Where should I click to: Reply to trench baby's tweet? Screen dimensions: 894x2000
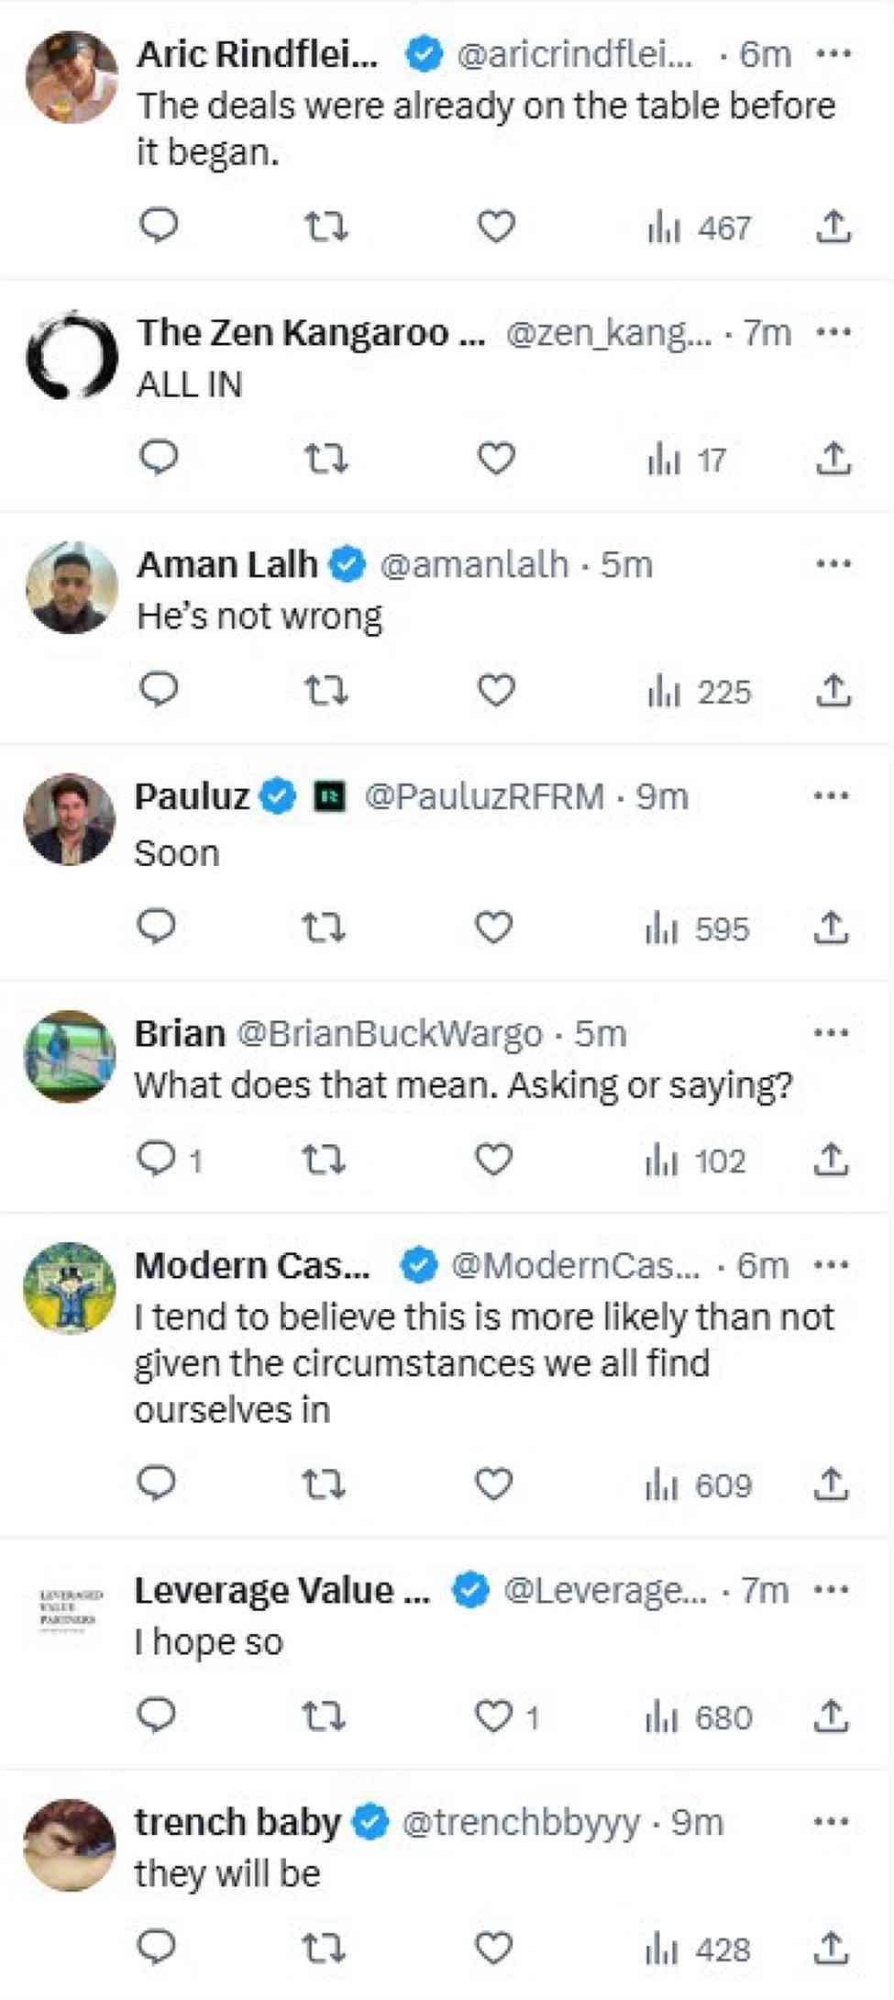(x=156, y=1947)
